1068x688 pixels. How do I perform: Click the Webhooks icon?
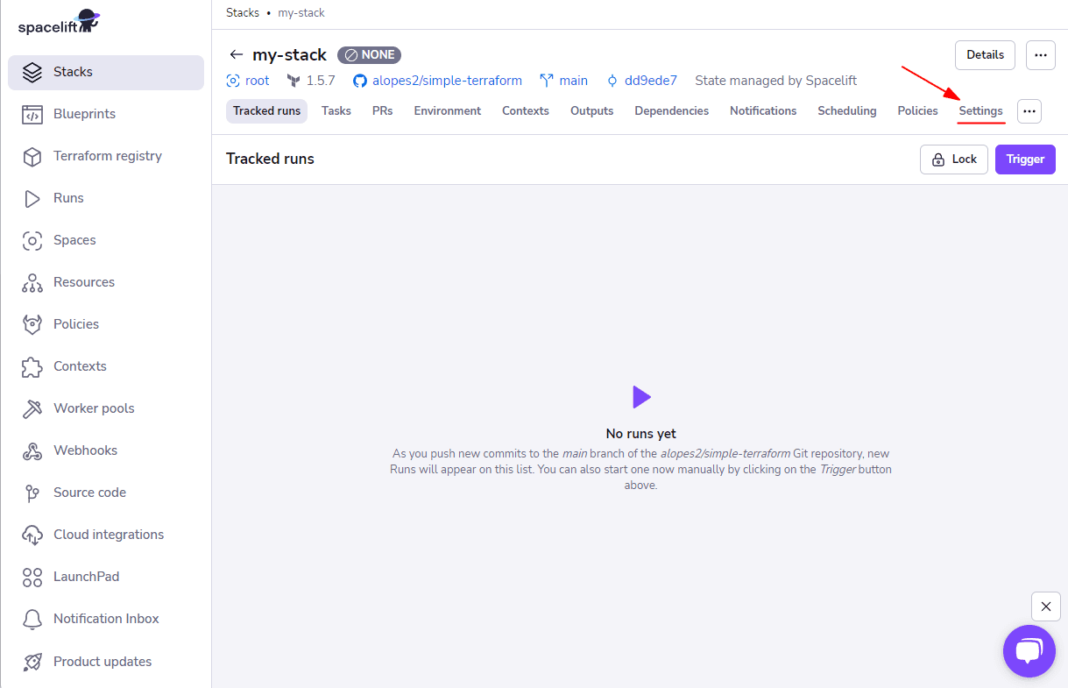[x=32, y=450]
